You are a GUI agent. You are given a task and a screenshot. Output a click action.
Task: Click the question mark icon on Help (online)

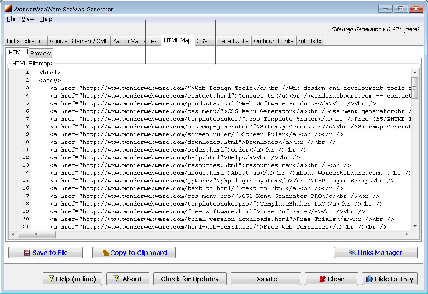[51, 279]
